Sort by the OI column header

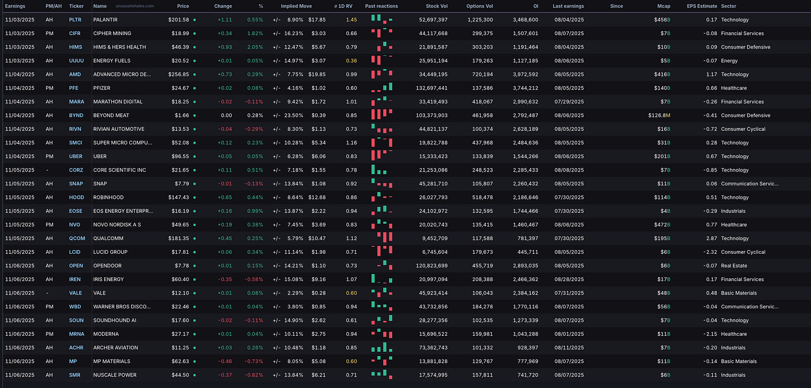[x=535, y=6]
